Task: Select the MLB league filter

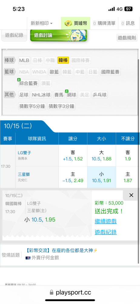Action: tap(24, 60)
